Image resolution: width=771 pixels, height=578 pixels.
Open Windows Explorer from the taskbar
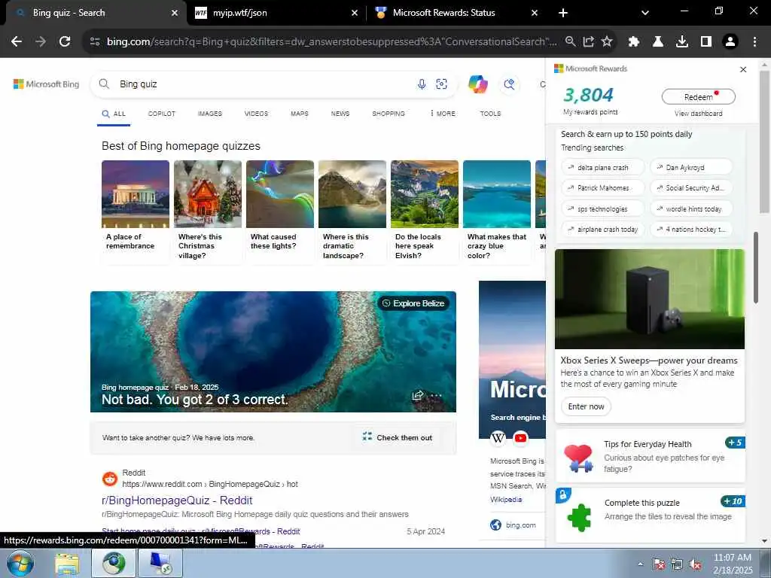click(x=67, y=563)
